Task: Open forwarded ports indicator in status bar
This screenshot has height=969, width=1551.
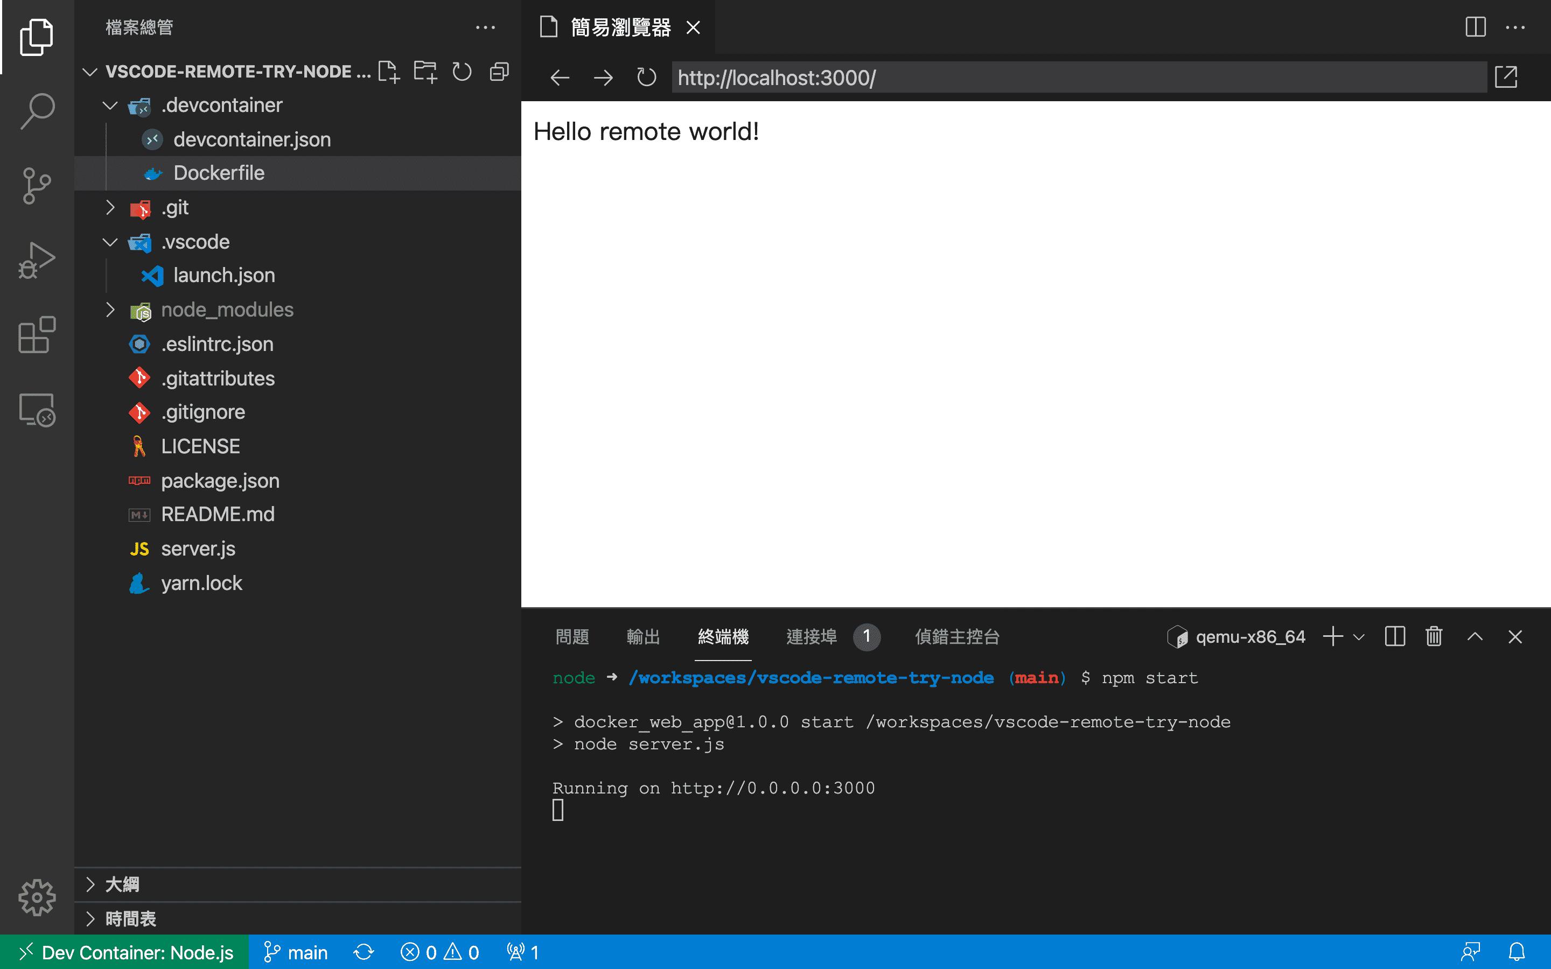Action: click(522, 952)
